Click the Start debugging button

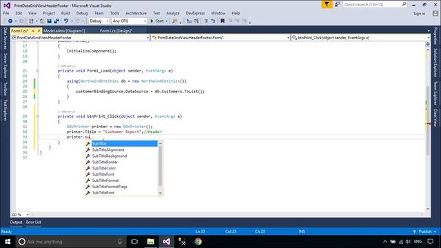tap(157, 21)
